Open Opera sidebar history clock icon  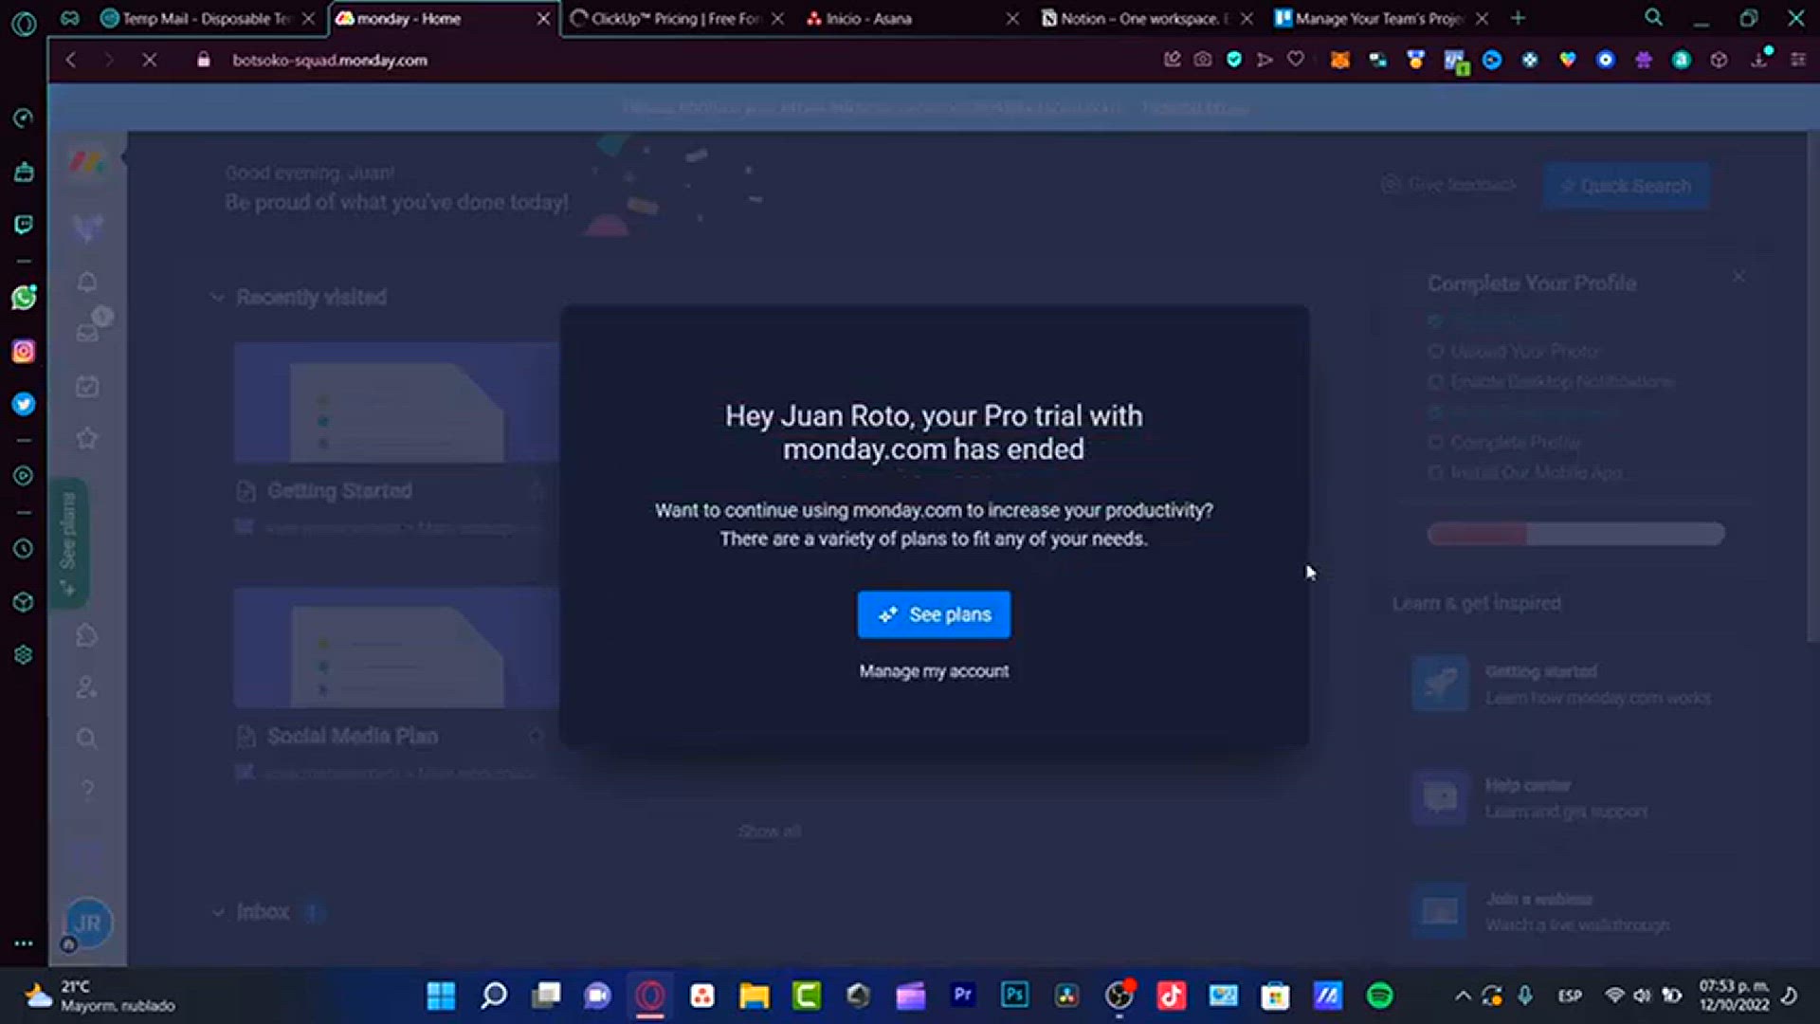[x=24, y=548]
